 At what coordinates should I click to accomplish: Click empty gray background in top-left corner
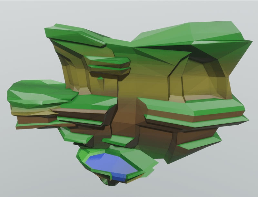pos(13,13)
